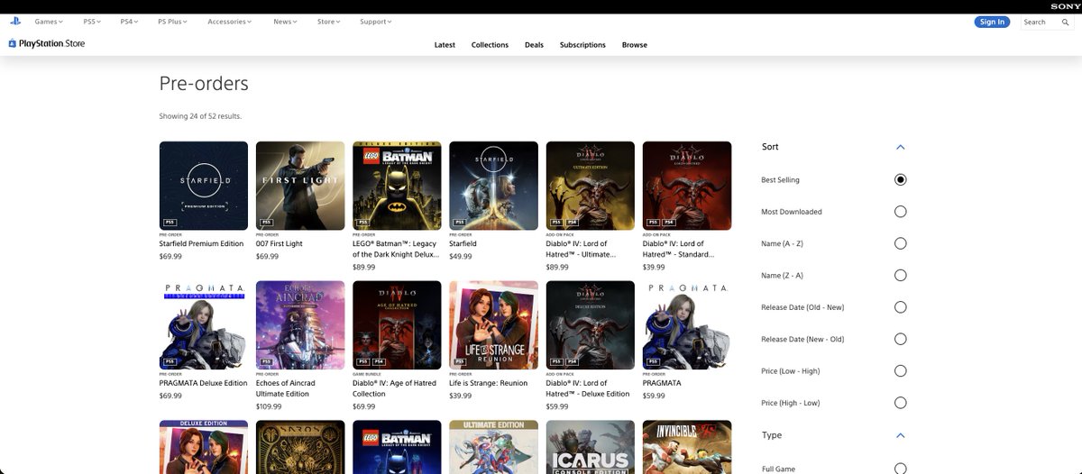The width and height of the screenshot is (1082, 474).
Task: Open the Accessories dropdown menu
Action: (229, 22)
